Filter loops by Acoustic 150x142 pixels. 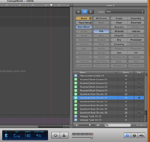click(x=119, y=27)
